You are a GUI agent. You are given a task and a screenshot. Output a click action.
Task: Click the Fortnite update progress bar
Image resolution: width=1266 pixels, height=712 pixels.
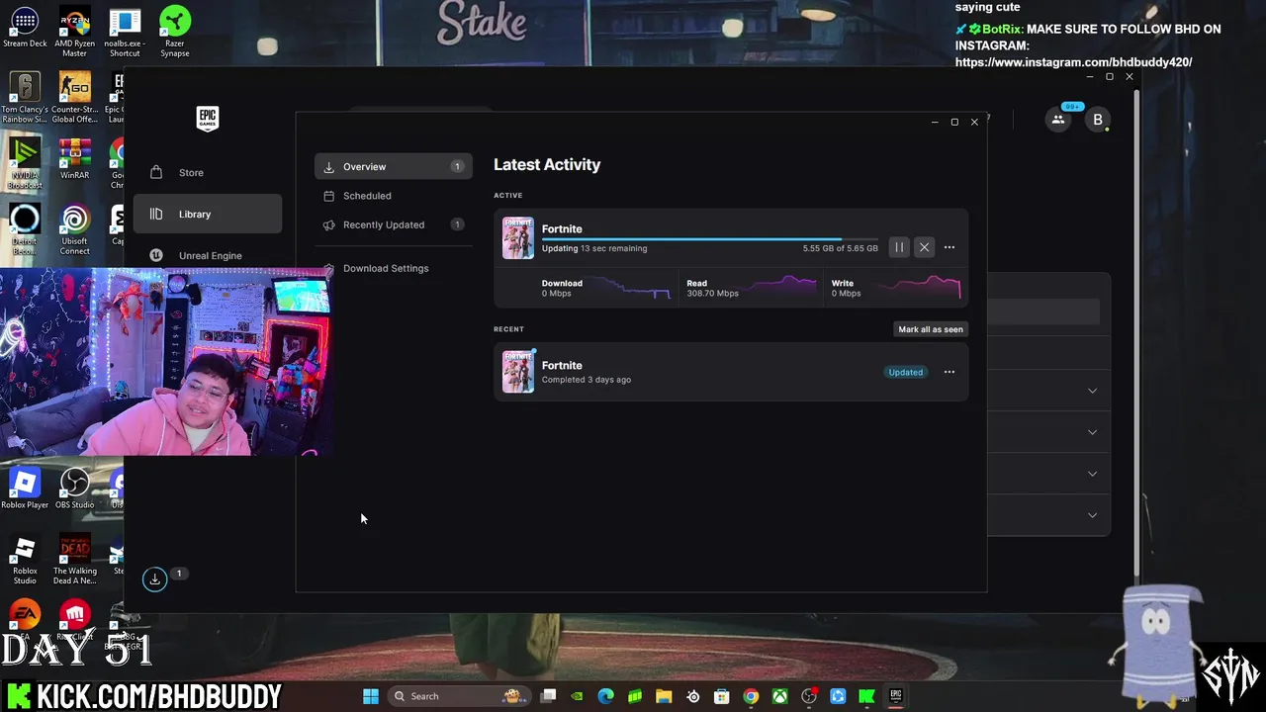(x=709, y=239)
